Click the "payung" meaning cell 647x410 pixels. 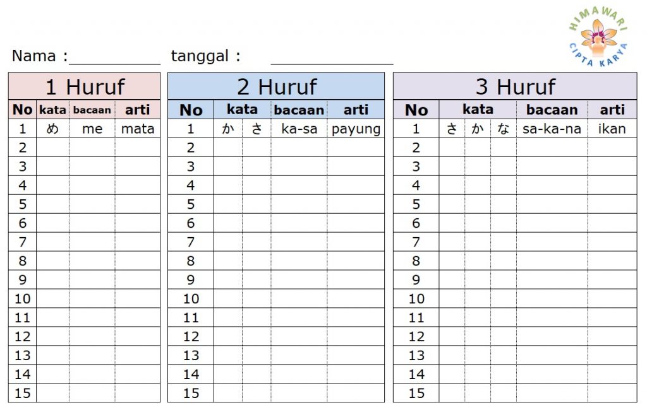click(x=356, y=129)
